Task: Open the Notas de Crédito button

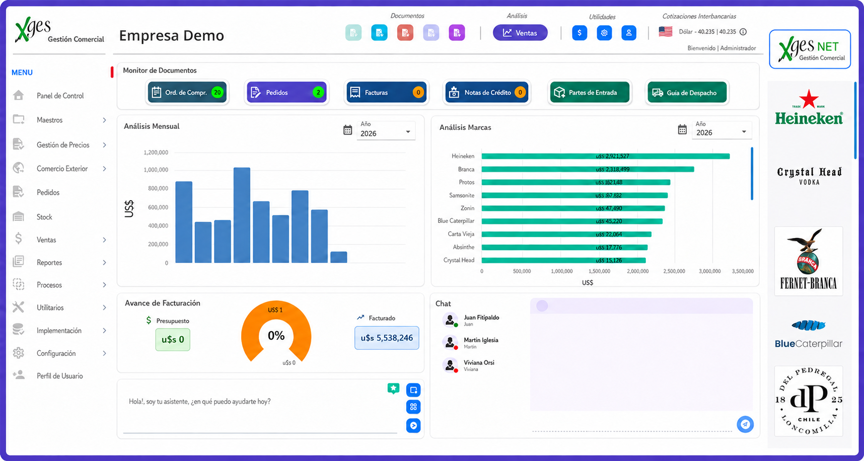Action: 486,92
